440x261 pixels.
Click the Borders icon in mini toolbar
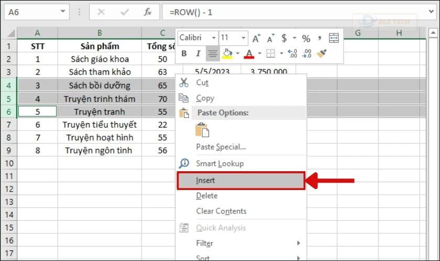[x=270, y=53]
